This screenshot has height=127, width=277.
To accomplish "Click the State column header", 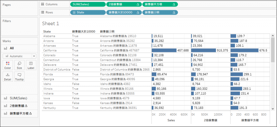I will 47,32.
